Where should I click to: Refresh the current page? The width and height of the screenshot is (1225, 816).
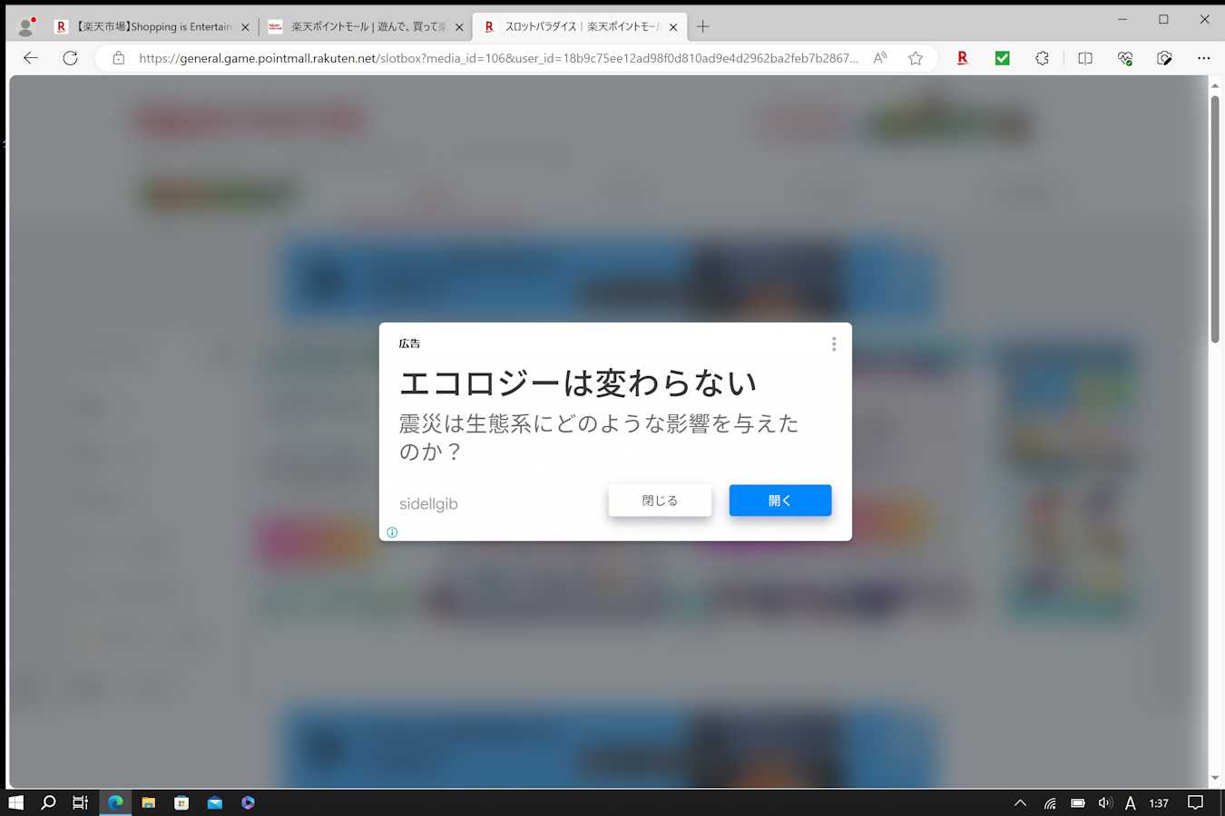(70, 58)
